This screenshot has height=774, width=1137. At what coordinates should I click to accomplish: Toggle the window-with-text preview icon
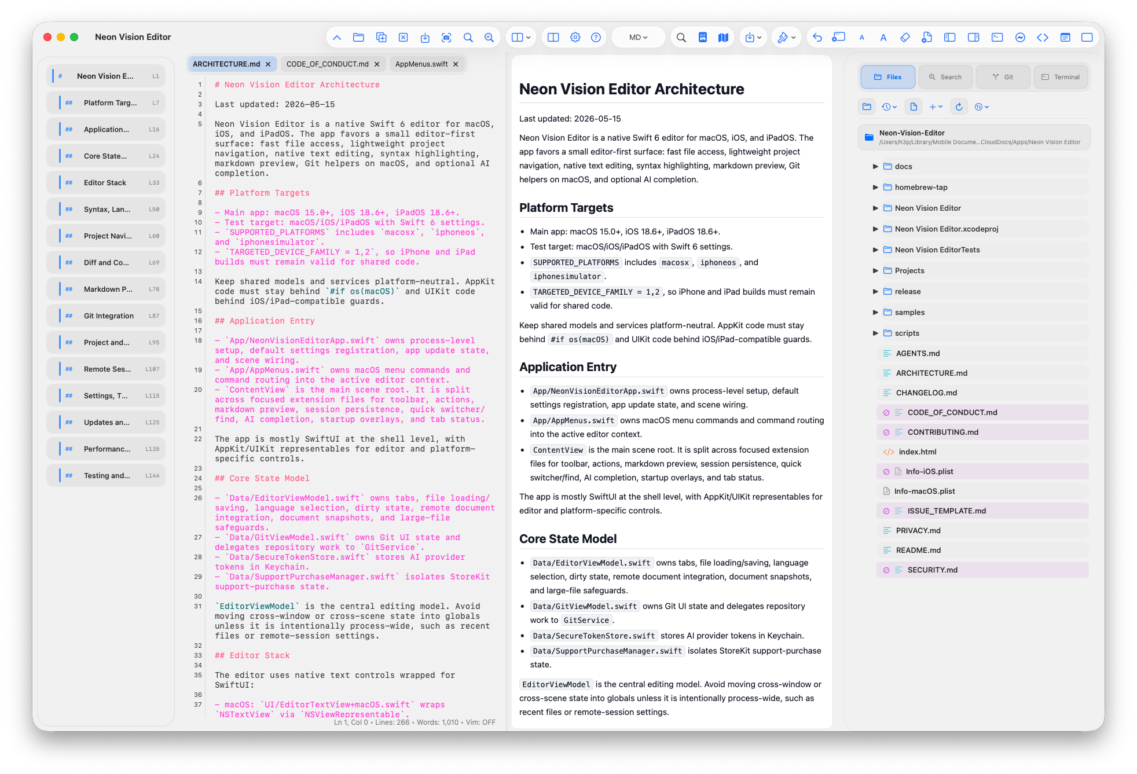pos(1065,38)
